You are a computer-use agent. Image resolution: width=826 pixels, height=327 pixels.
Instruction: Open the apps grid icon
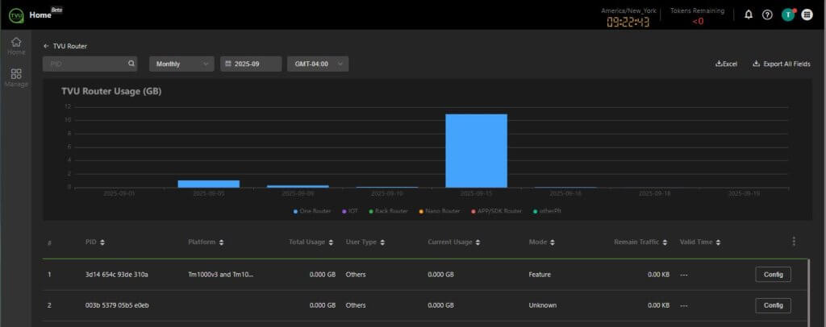click(x=807, y=14)
